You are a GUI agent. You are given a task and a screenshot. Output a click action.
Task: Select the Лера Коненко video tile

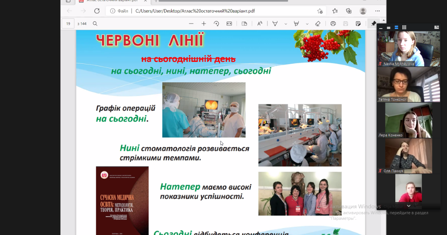(409, 120)
